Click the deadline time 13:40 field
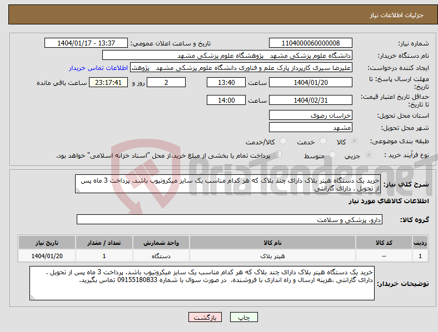438x332 pixels. point(226,82)
